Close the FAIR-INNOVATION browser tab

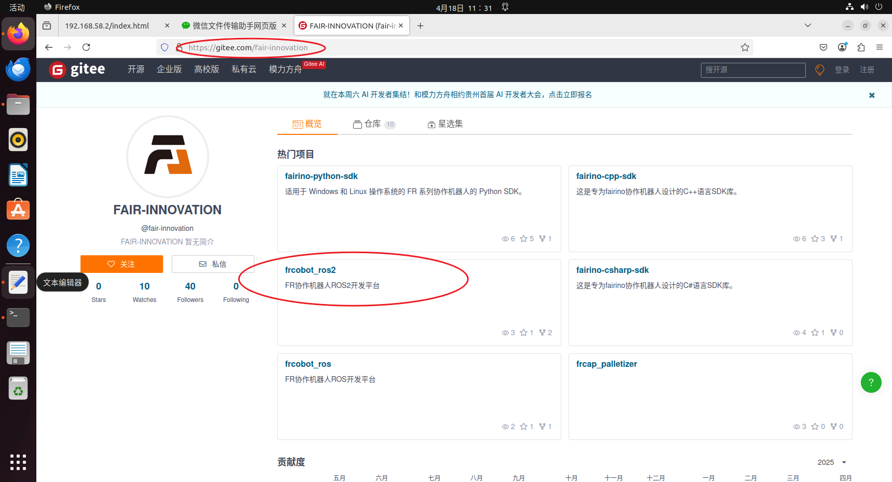click(401, 25)
